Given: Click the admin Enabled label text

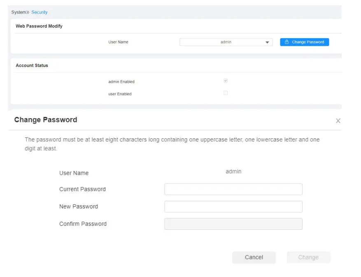Looking at the screenshot, I should tap(121, 82).
